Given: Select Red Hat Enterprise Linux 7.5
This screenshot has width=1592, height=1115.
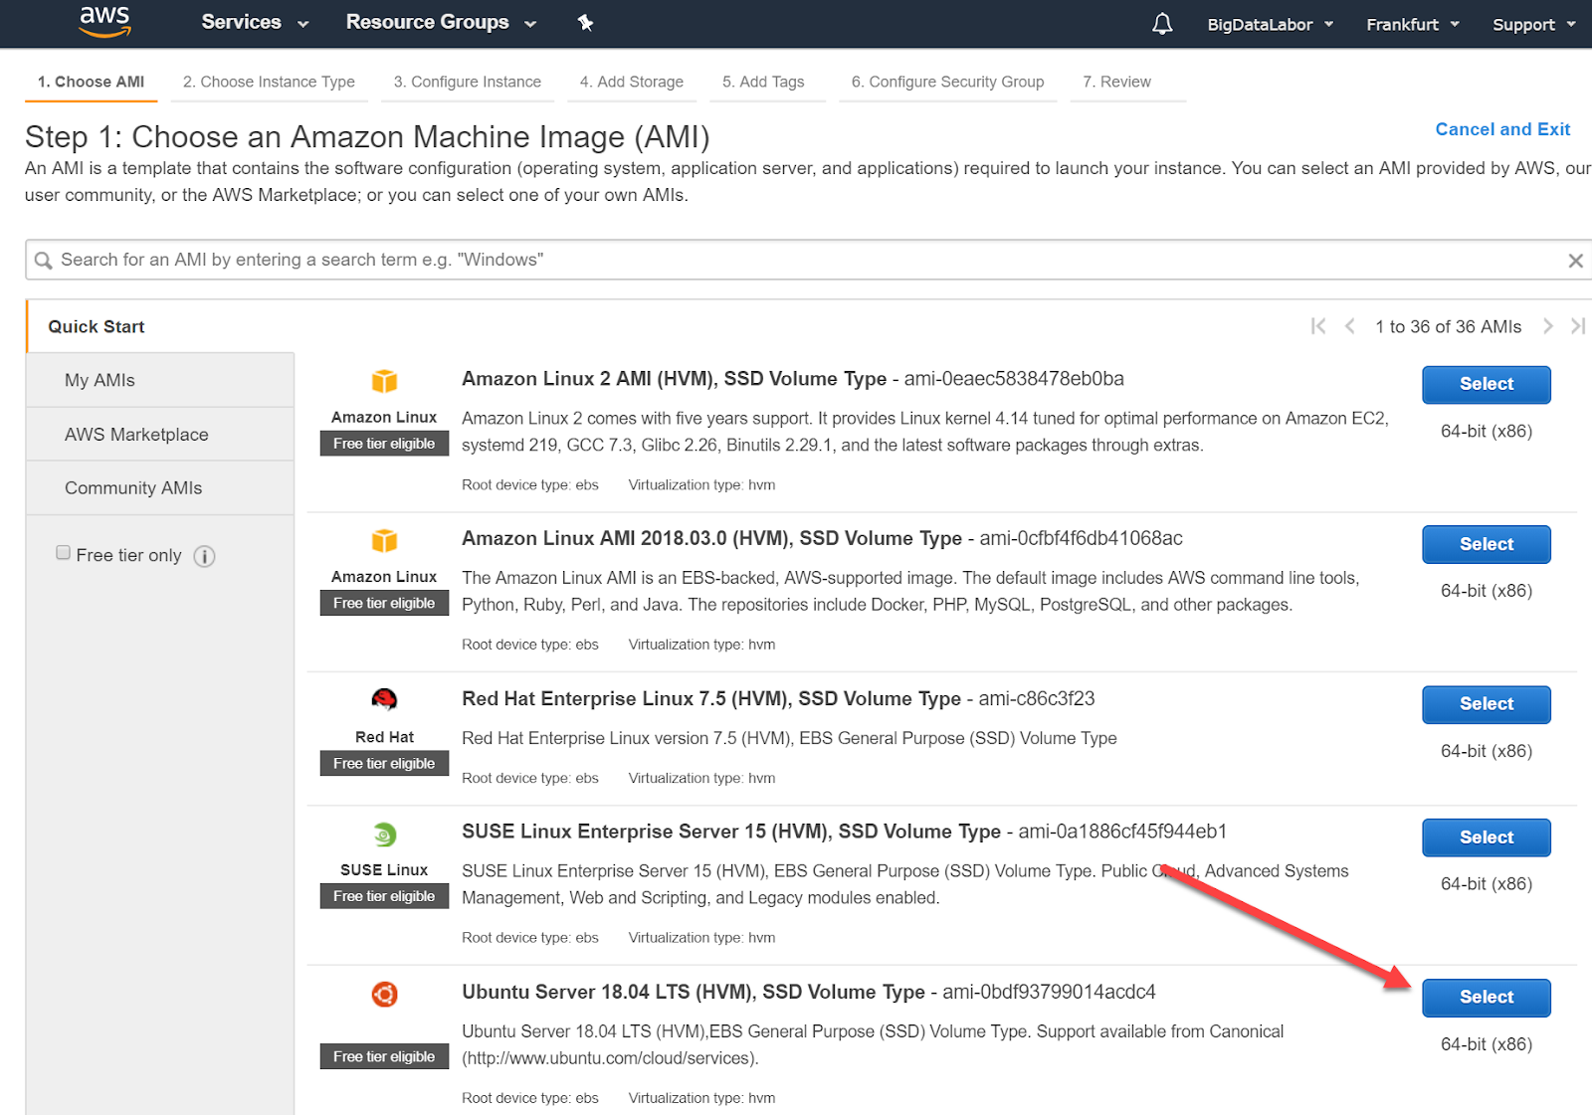Looking at the screenshot, I should pyautogui.click(x=1487, y=704).
